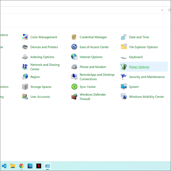Click the Ease of Access Center link

pos(94,47)
